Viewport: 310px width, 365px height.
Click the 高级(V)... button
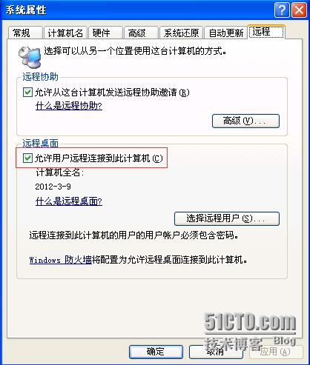(x=245, y=121)
